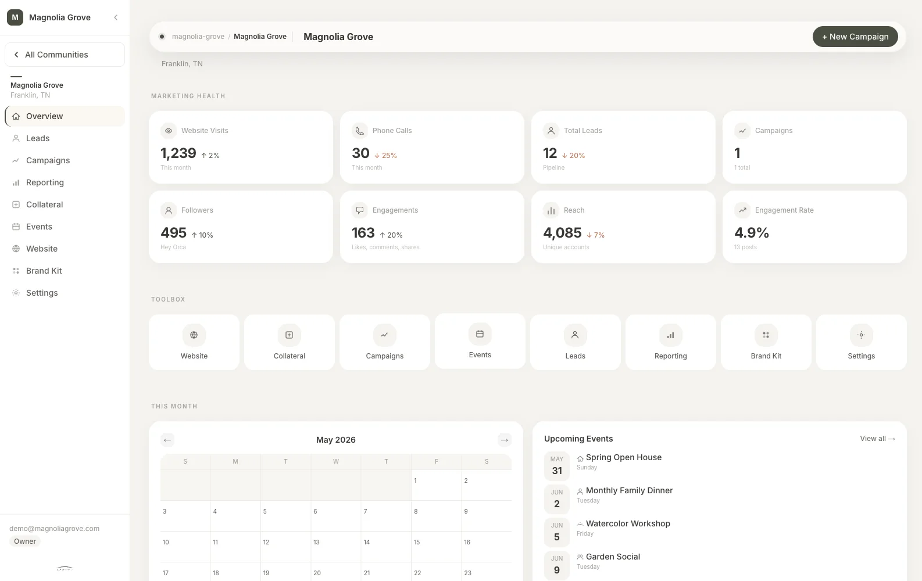922x581 pixels.
Task: Select May 15 on the calendar
Action: point(436,547)
